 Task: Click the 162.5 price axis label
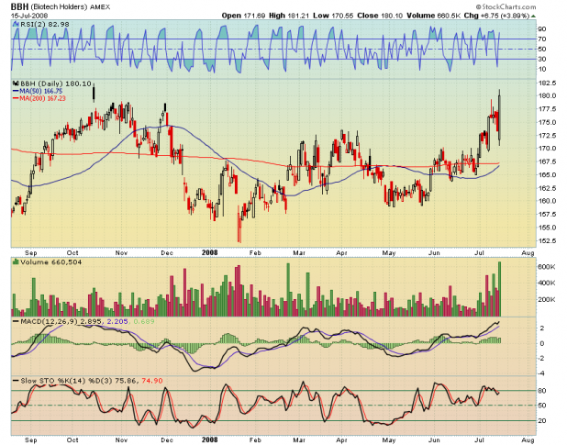(547, 188)
